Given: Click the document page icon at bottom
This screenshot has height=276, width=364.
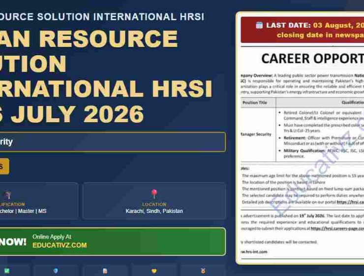Looking at the screenshot, I should 105,271.
